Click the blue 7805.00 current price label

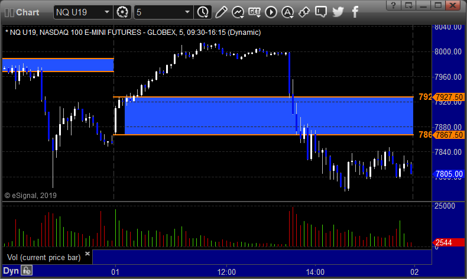pos(449,174)
